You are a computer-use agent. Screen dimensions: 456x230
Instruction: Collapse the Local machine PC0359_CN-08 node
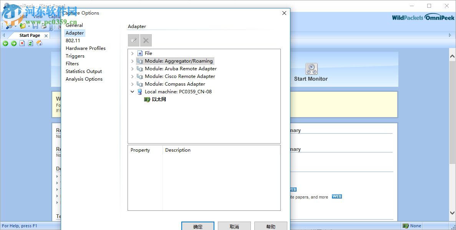coord(132,92)
